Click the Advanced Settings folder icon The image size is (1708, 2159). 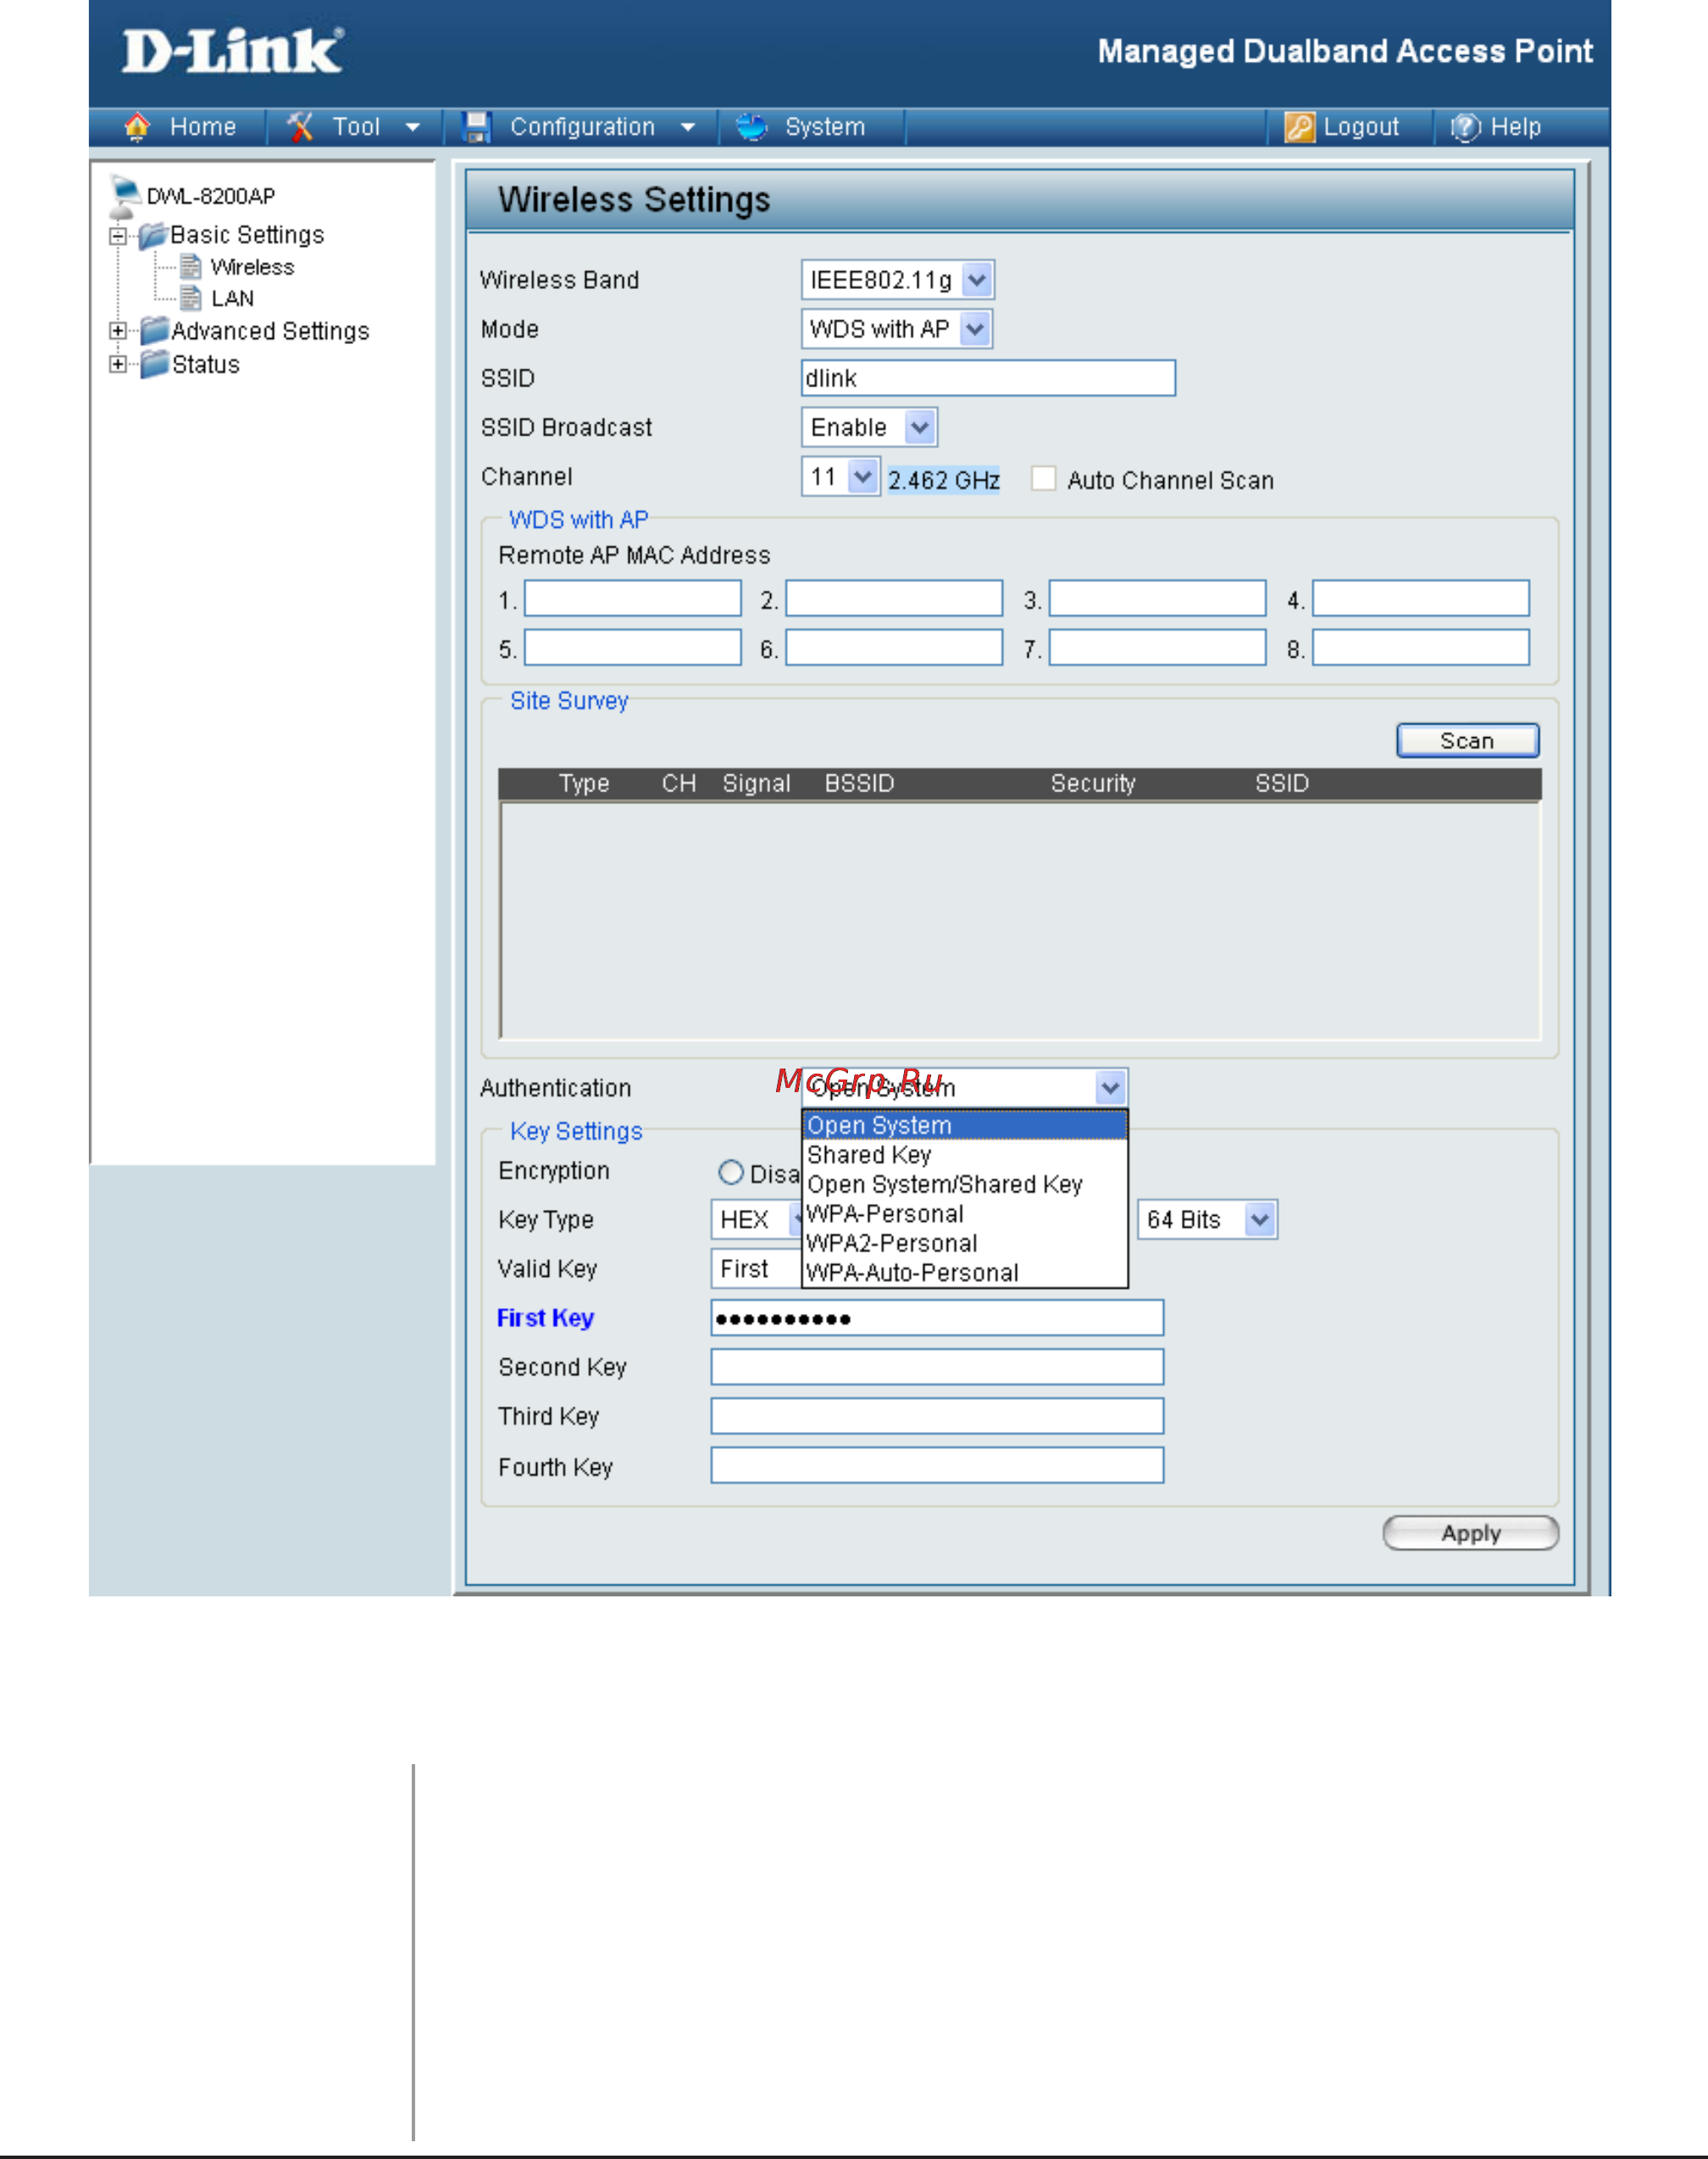tap(154, 331)
